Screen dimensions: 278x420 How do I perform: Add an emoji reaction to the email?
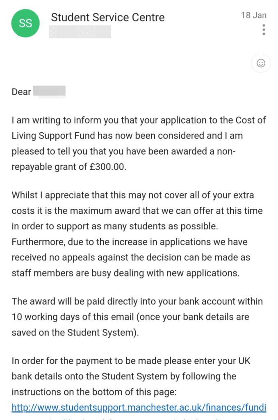click(x=261, y=63)
